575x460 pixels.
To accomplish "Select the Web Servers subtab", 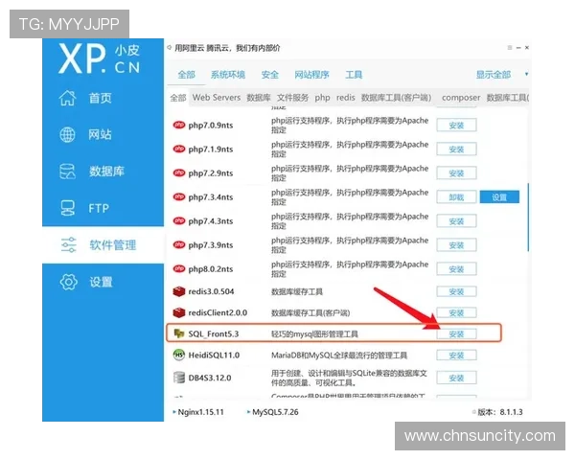I will click(217, 98).
